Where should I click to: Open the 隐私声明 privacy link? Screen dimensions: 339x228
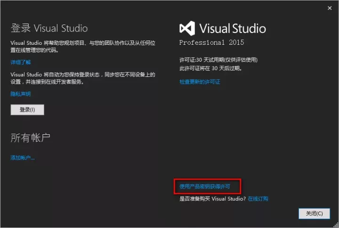point(21,94)
